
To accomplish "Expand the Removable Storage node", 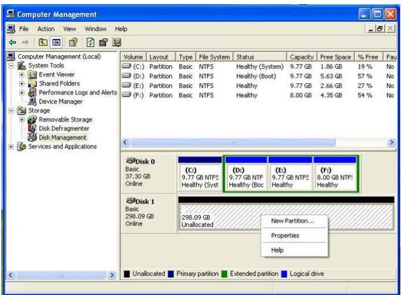I will [x=22, y=120].
